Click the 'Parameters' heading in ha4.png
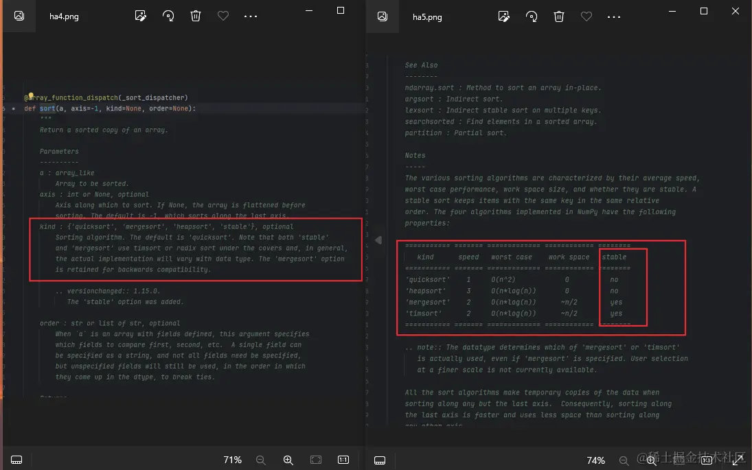752x470 pixels. (59, 152)
